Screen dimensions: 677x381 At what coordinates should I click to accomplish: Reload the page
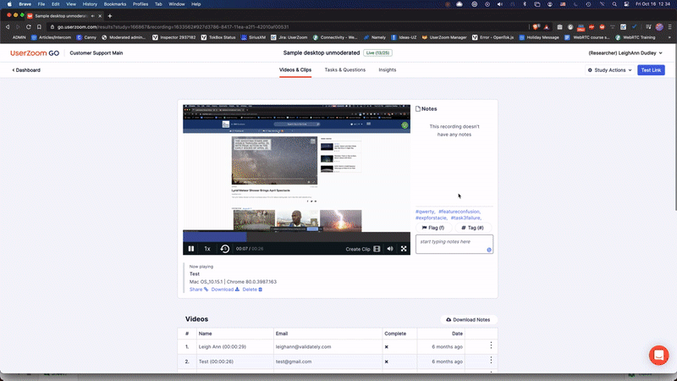[x=29, y=27]
